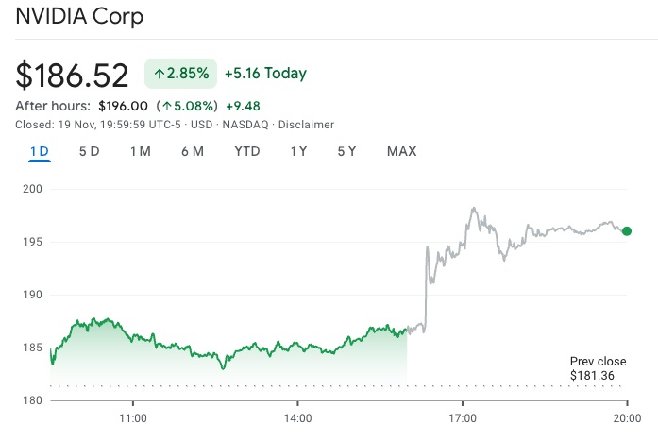Select the 1D time range tab

coord(40,151)
